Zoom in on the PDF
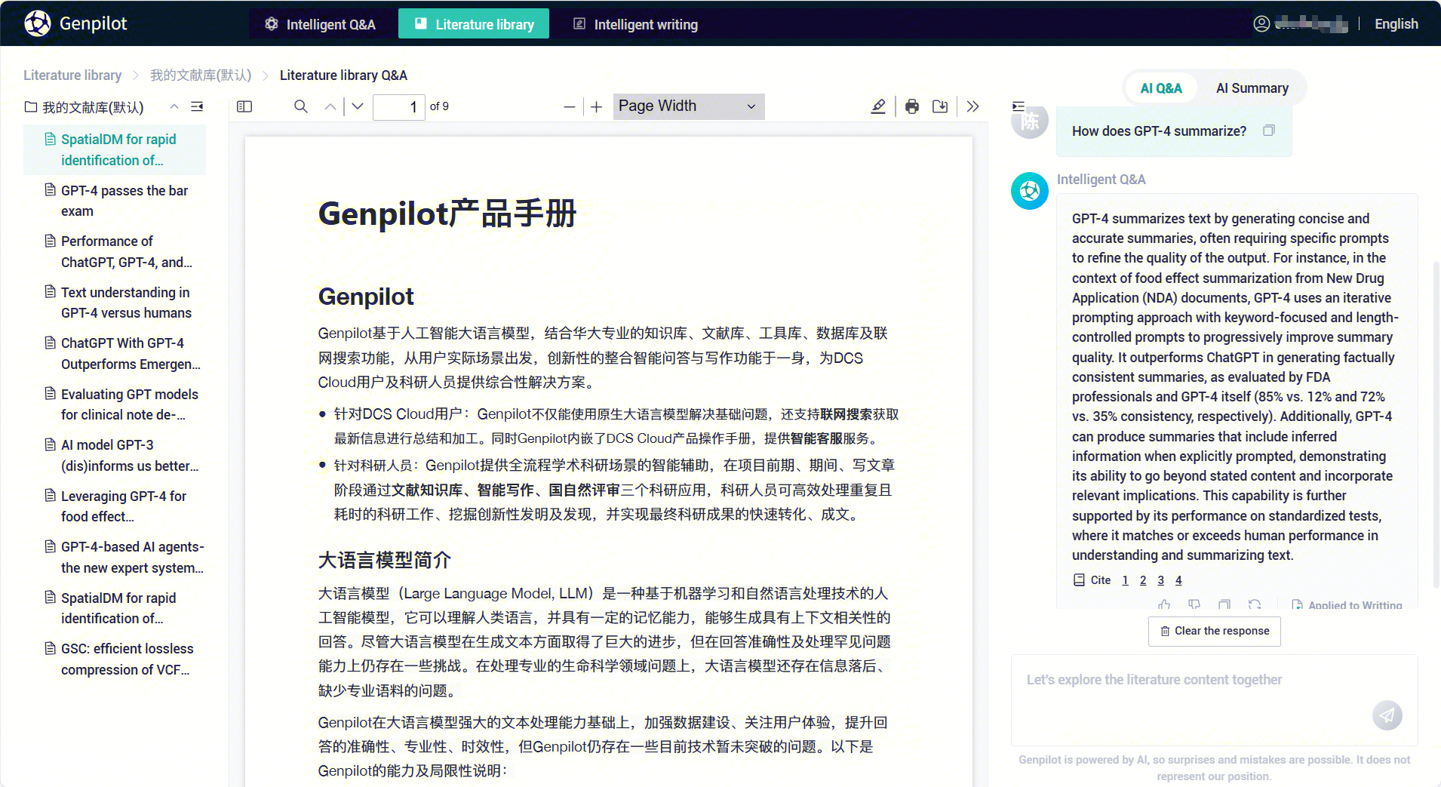This screenshot has width=1441, height=787. pos(596,107)
